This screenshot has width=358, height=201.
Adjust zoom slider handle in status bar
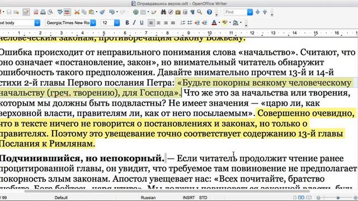pyautogui.click(x=338, y=198)
